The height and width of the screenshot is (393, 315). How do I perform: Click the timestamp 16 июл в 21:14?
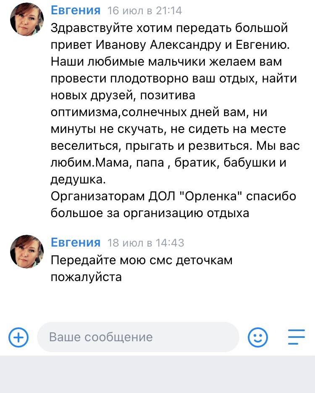point(145,11)
